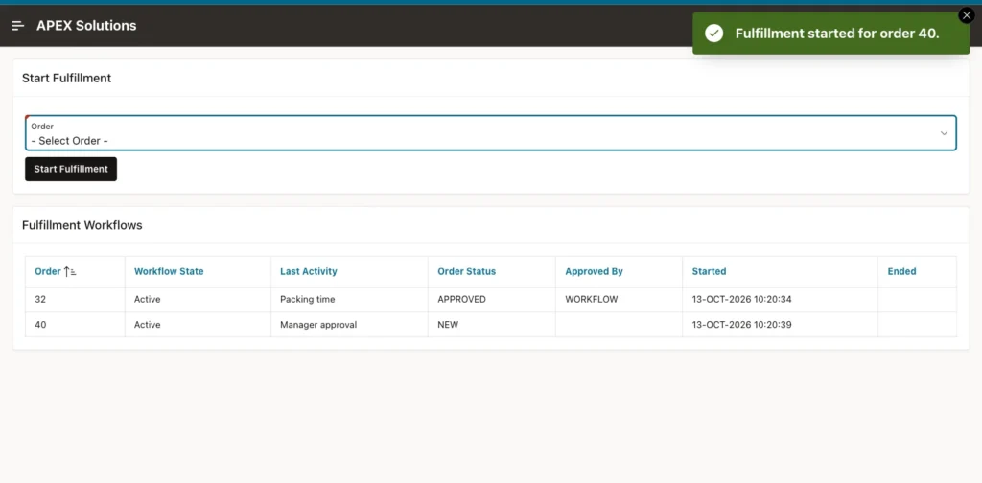Click the Start Fulfillment region heading
This screenshot has width=982, height=483.
[66, 79]
